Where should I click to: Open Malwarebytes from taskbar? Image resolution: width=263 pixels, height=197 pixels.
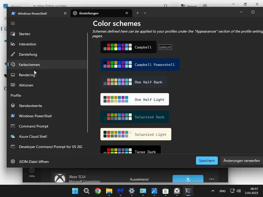[x=120, y=191]
